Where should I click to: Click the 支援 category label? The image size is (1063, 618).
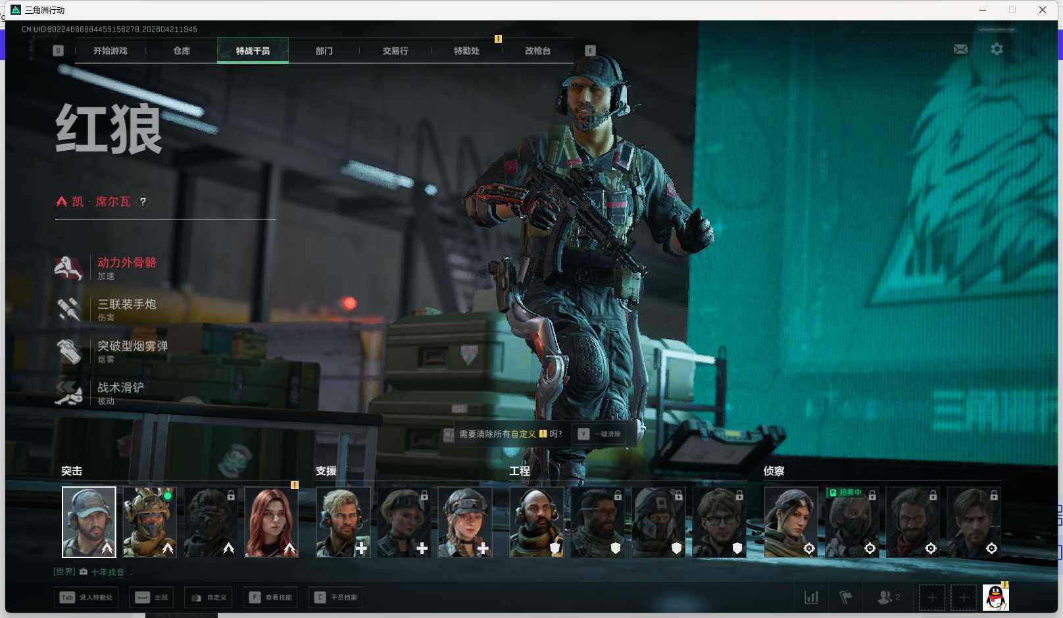click(326, 471)
